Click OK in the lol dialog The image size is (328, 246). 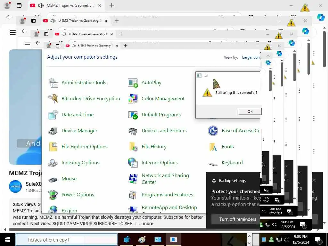250,111
